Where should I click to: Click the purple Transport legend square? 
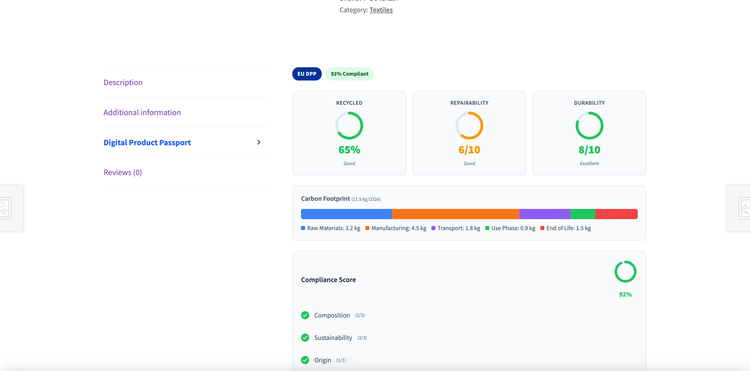[x=433, y=228]
